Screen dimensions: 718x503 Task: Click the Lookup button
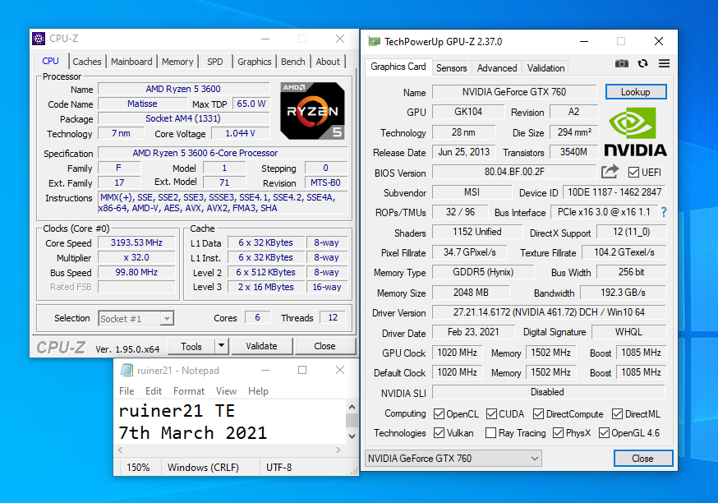635,92
